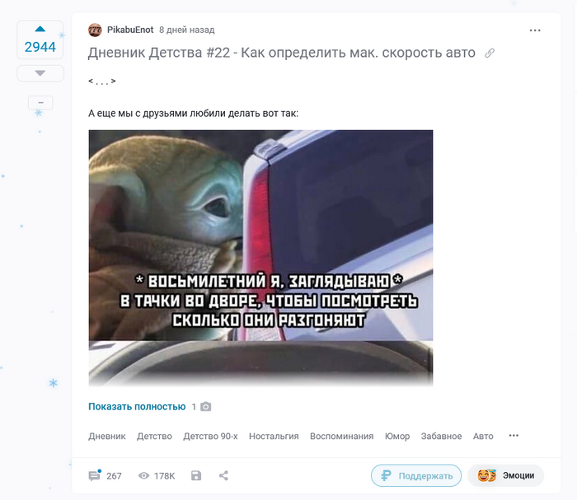The image size is (577, 500).
Task: Open PikabuEnot's avatar profile picture
Action: [x=95, y=30]
